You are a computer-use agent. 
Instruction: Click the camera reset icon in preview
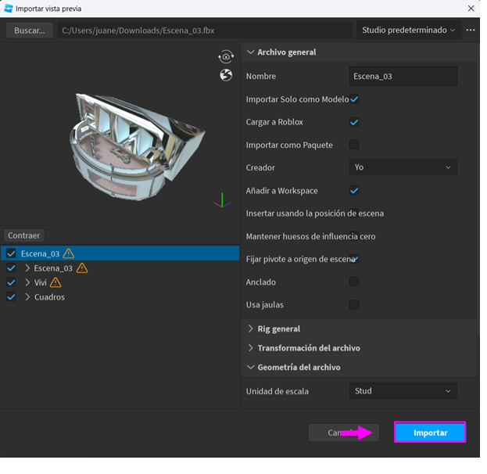[x=226, y=57]
